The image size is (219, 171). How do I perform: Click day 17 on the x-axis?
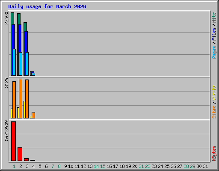115,166
